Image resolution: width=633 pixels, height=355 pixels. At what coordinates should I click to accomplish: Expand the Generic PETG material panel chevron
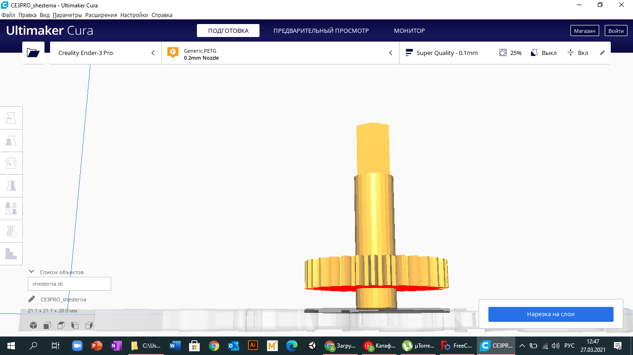(x=391, y=53)
